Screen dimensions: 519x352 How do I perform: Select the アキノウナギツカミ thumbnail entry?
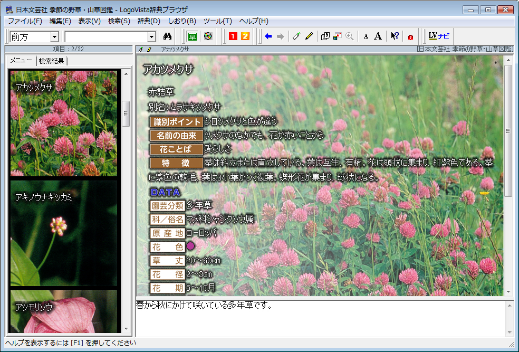point(63,233)
